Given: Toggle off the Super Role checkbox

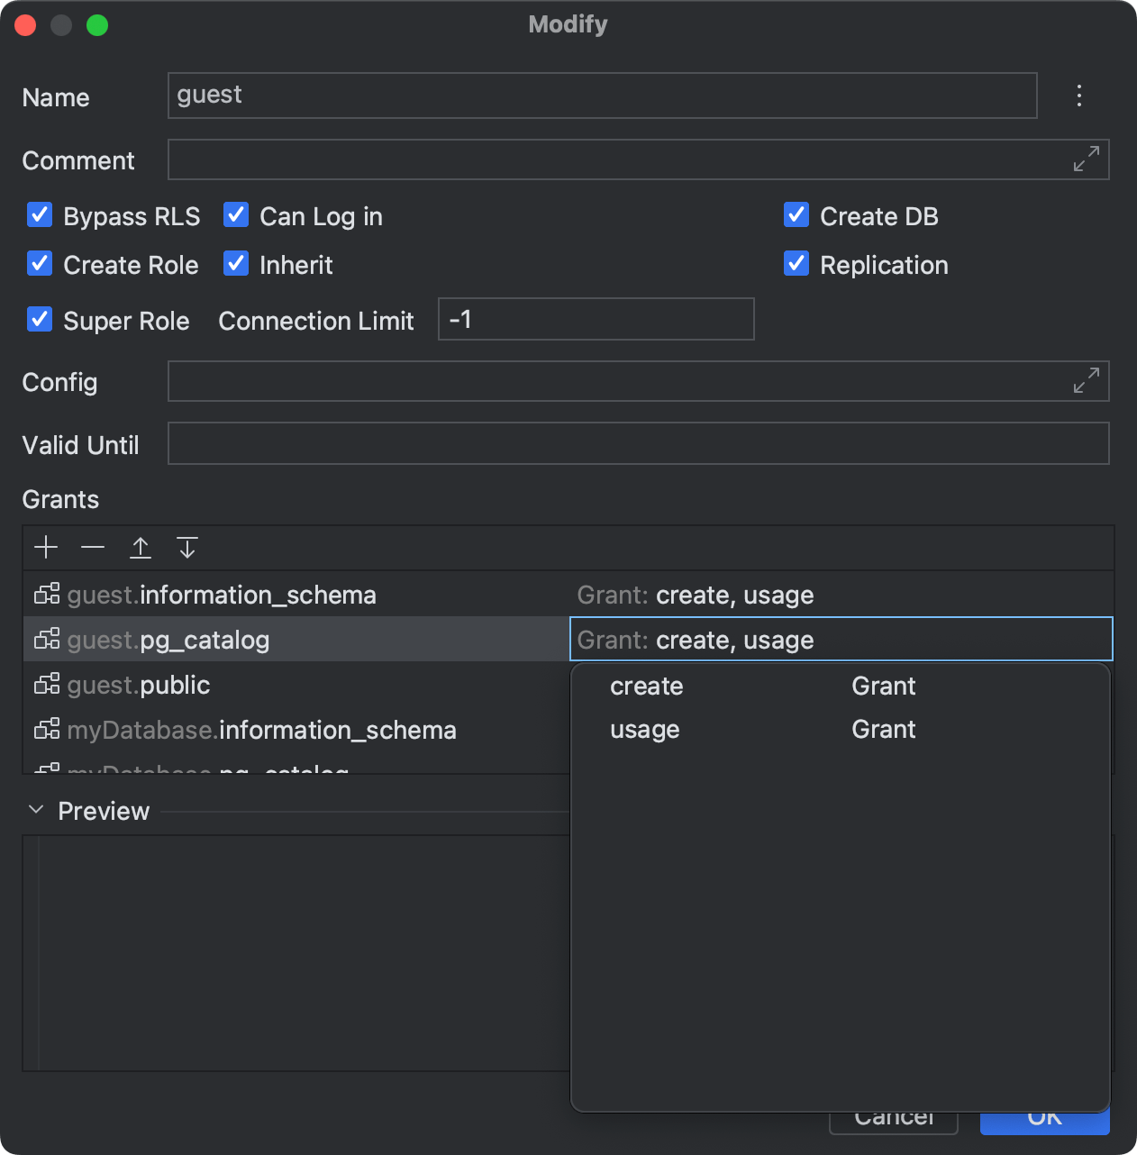Looking at the screenshot, I should (x=40, y=319).
